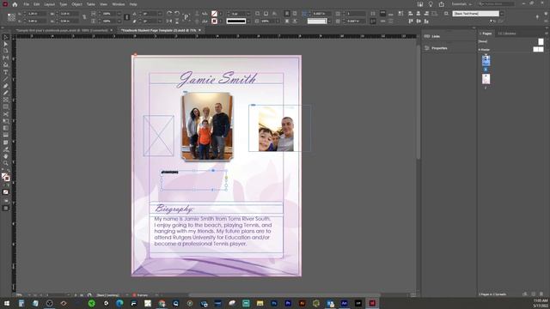Open the Share document icon

click(441, 4)
